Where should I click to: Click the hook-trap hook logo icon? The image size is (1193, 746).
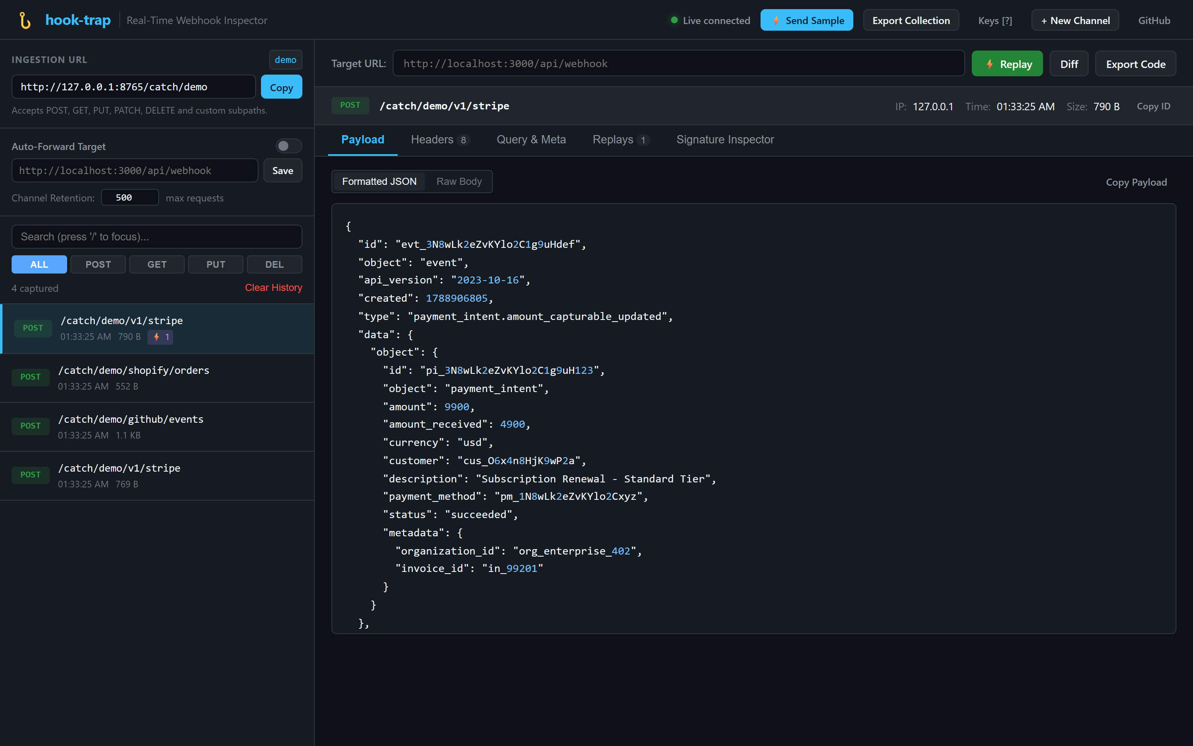pyautogui.click(x=25, y=20)
